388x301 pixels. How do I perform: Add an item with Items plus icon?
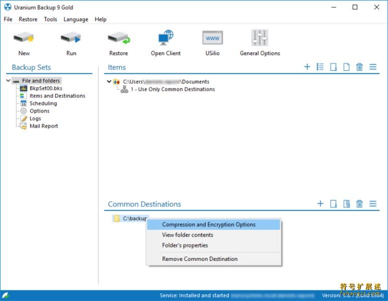[x=307, y=67]
